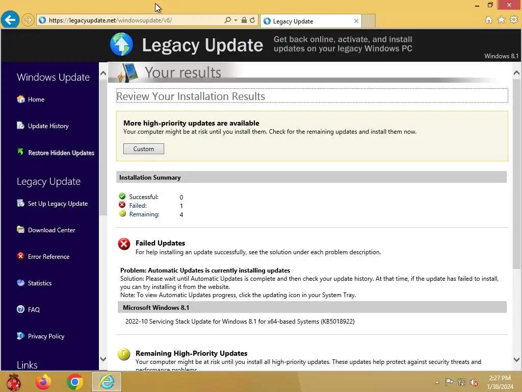Viewport: 522px width, 392px height.
Task: Click the Remaining: link in summary
Action: tap(144, 214)
